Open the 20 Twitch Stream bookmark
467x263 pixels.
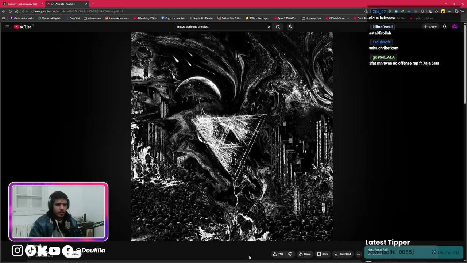[x=337, y=18]
